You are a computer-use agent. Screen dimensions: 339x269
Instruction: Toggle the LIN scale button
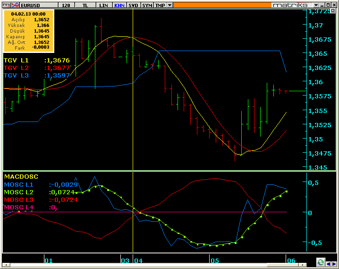click(103, 5)
